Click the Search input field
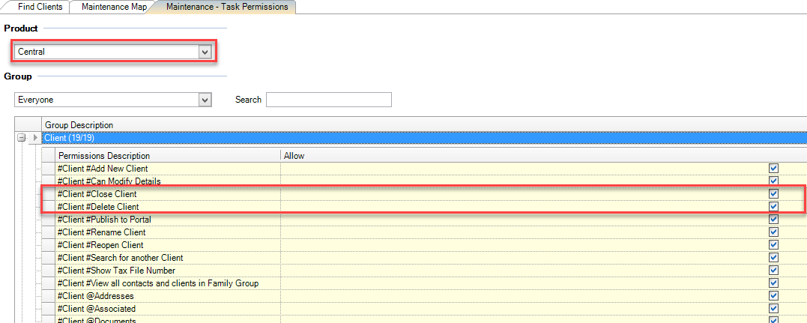The height and width of the screenshot is (323, 807). [328, 100]
